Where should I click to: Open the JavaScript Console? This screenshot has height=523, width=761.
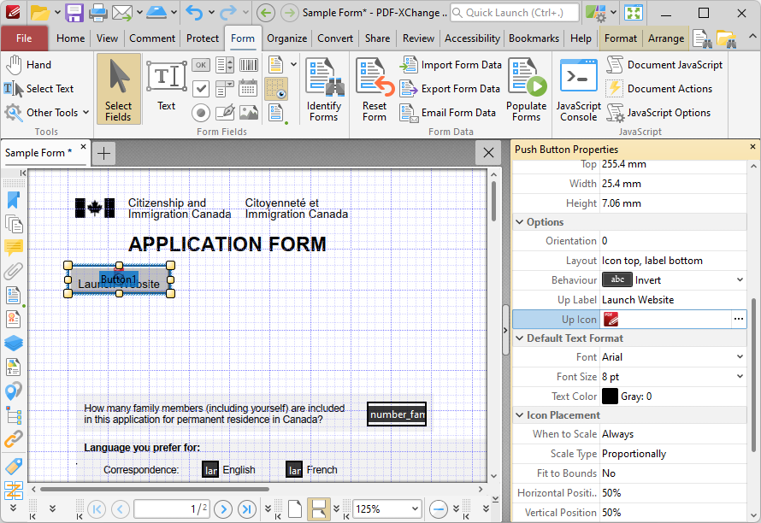[578, 91]
